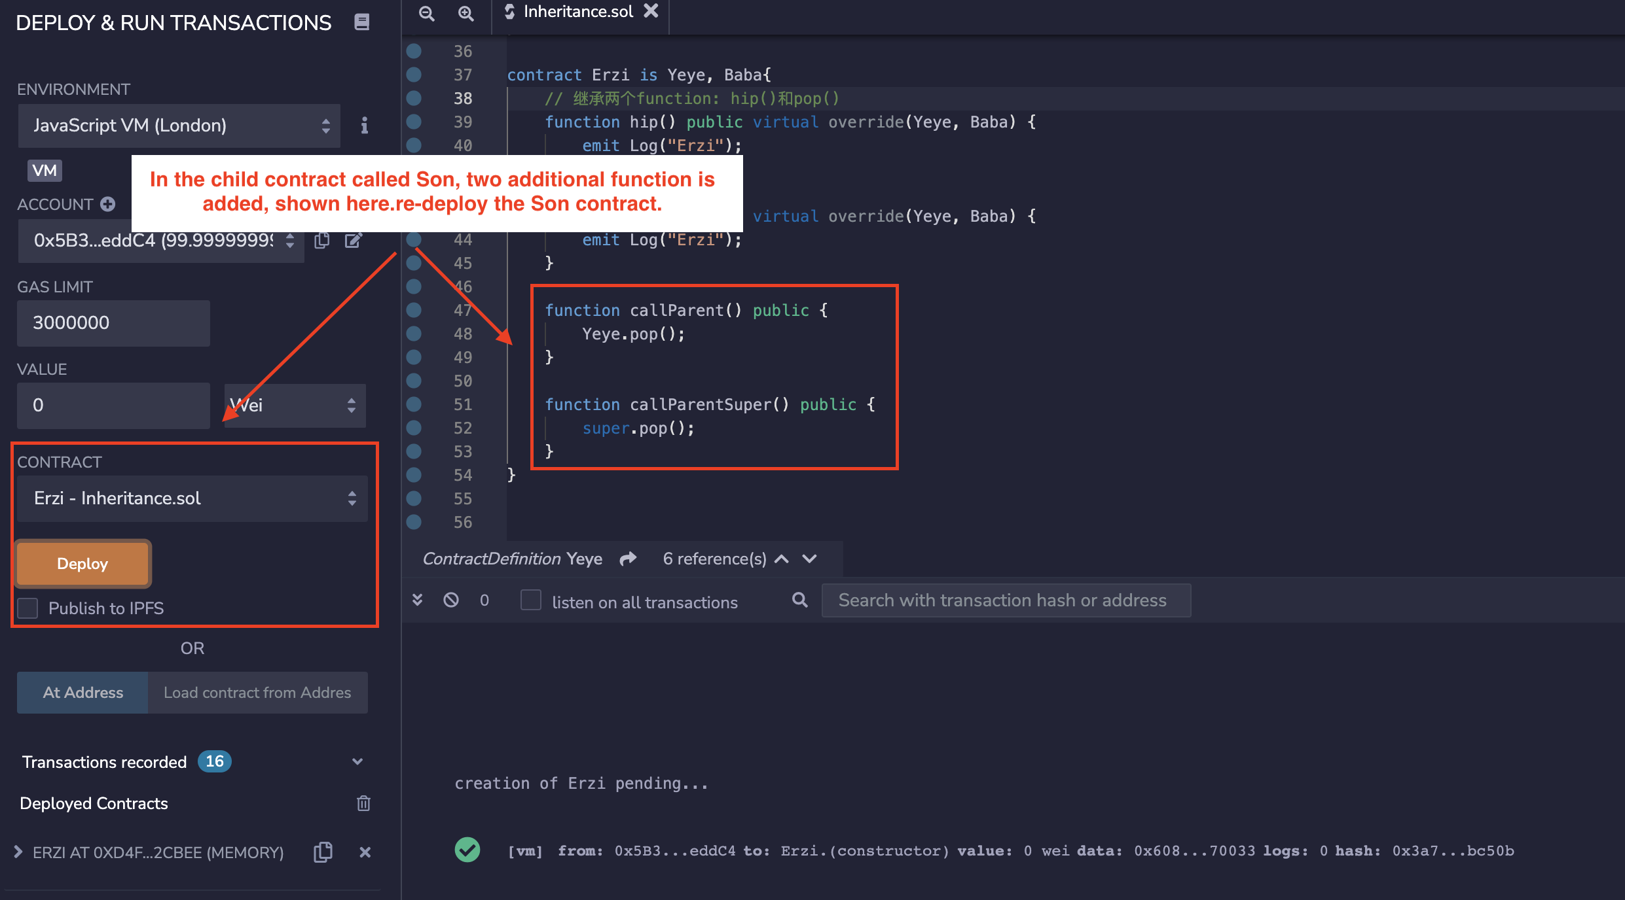Open the JavaScript VM (London) environment dropdown
Screen dimensions: 1625x900
click(179, 126)
